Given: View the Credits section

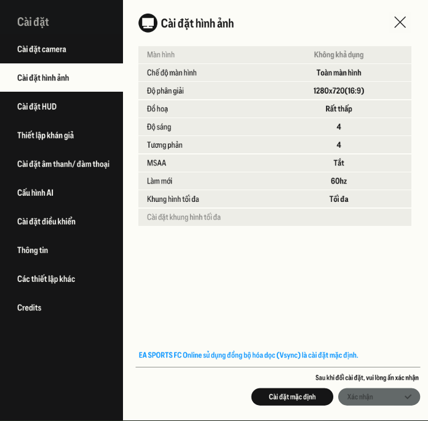Looking at the screenshot, I should coord(30,308).
